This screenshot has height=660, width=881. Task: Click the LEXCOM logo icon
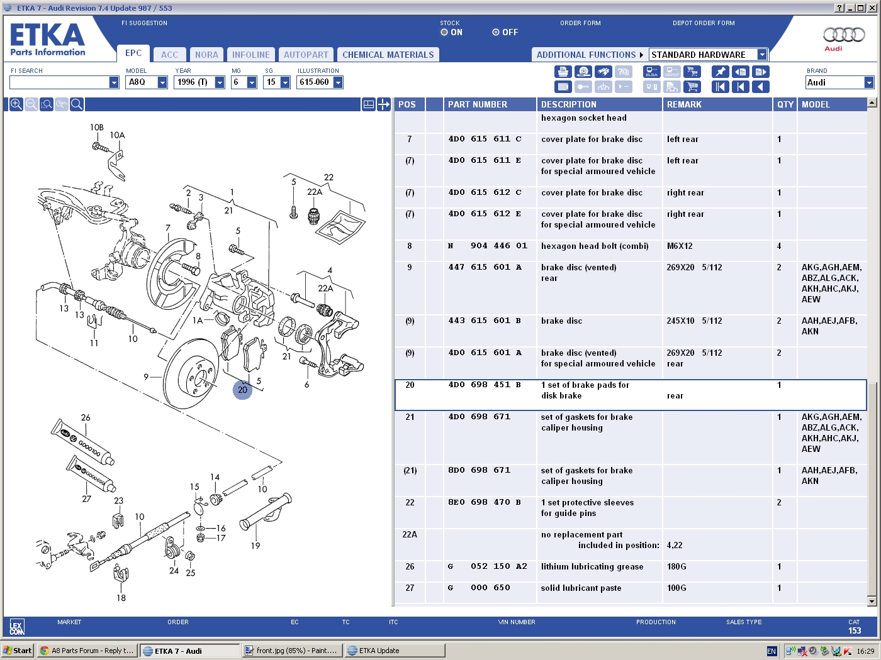pyautogui.click(x=17, y=627)
